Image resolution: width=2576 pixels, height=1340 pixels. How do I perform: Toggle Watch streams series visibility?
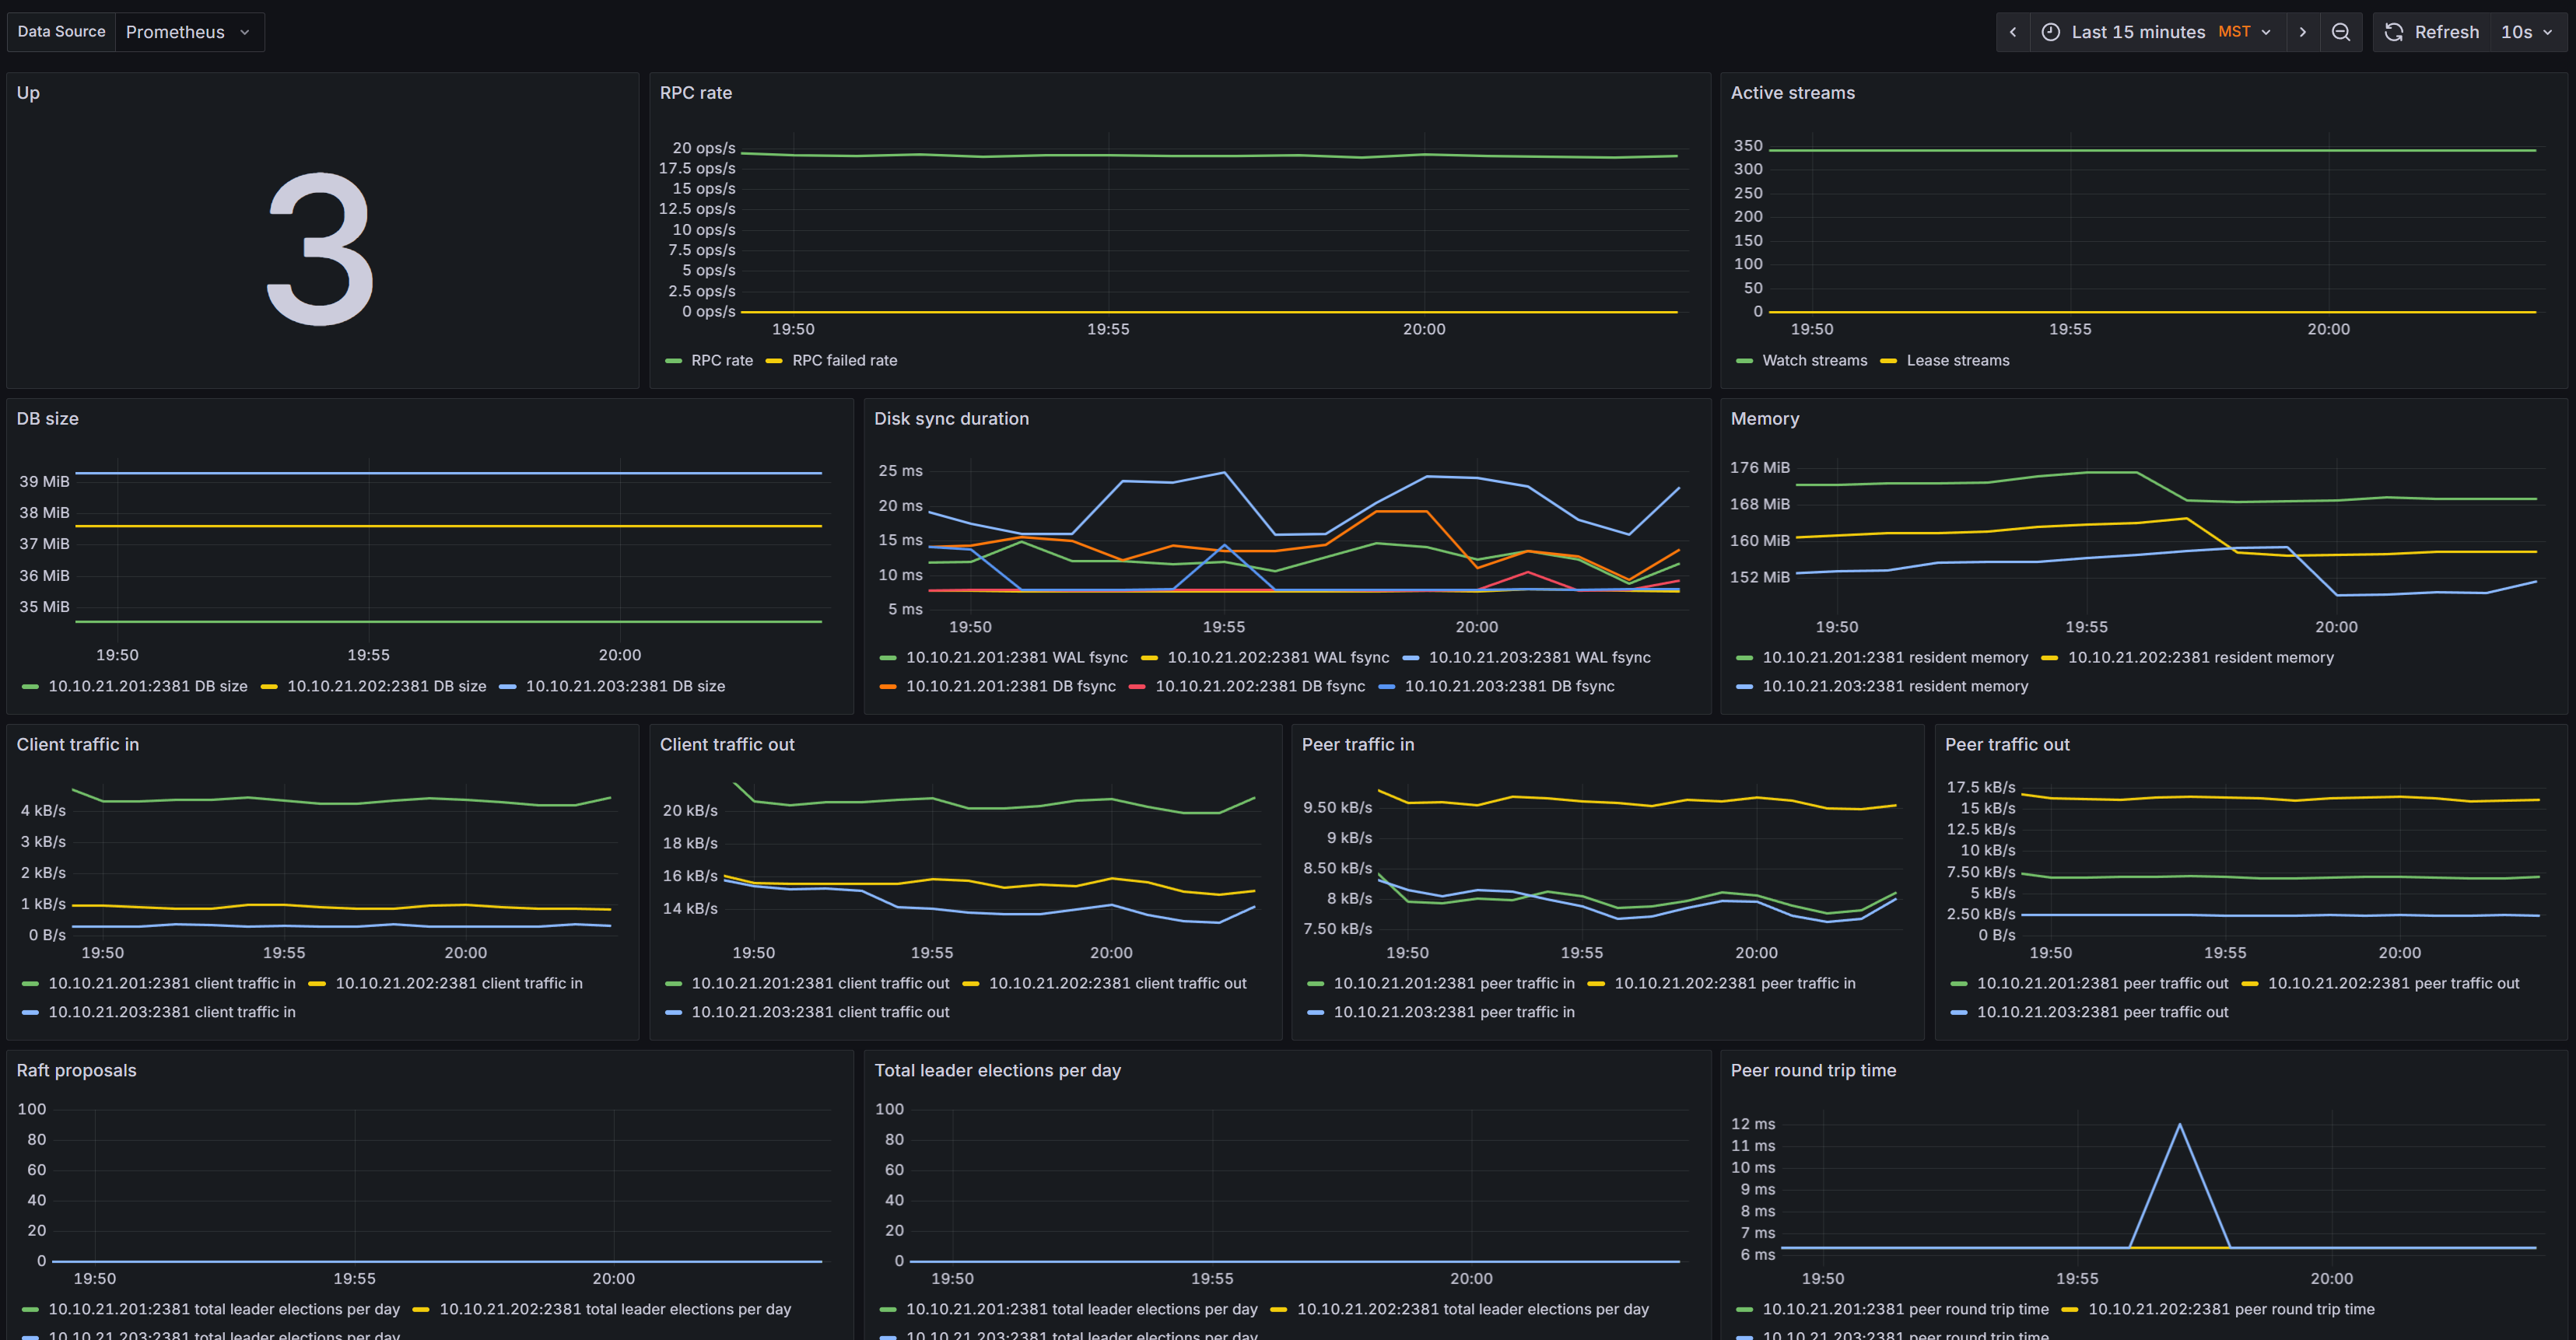coord(1814,361)
